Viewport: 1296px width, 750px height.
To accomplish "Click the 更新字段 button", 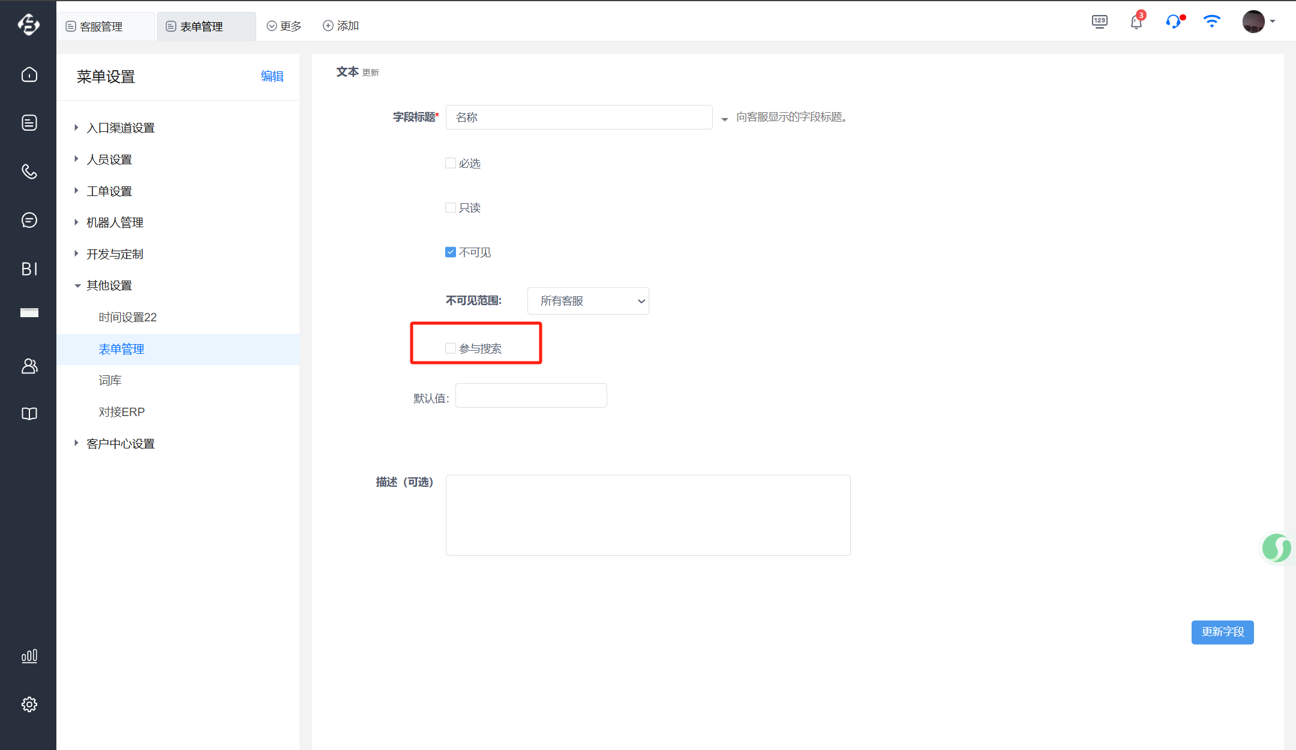I will point(1222,632).
